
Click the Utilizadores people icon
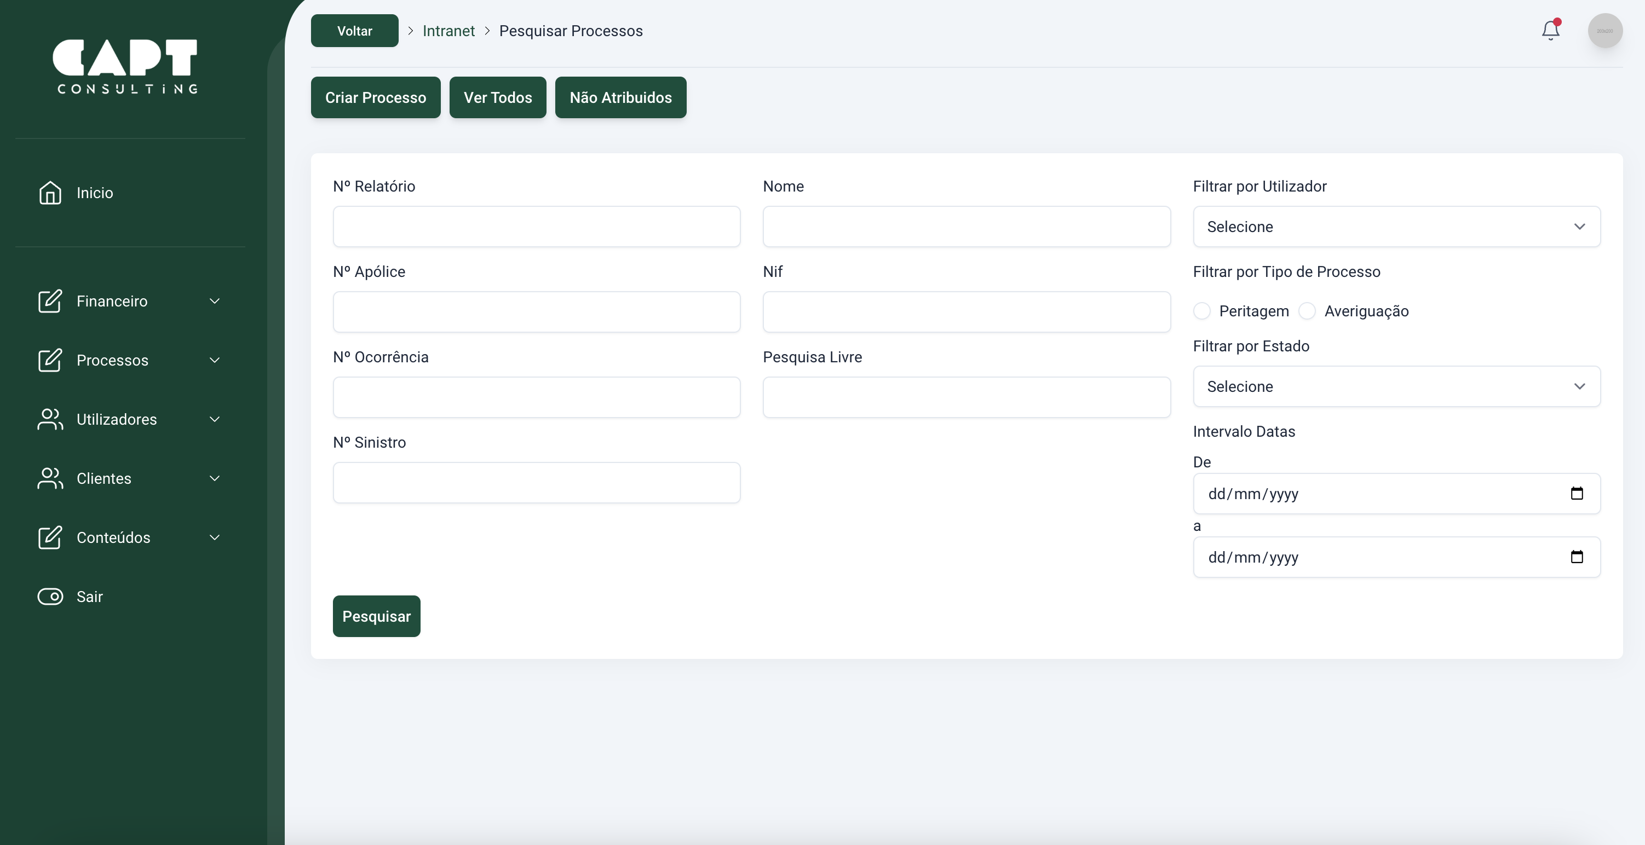click(50, 419)
